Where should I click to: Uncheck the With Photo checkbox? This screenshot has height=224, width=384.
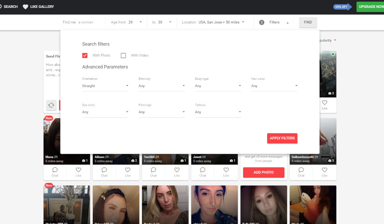click(x=85, y=56)
